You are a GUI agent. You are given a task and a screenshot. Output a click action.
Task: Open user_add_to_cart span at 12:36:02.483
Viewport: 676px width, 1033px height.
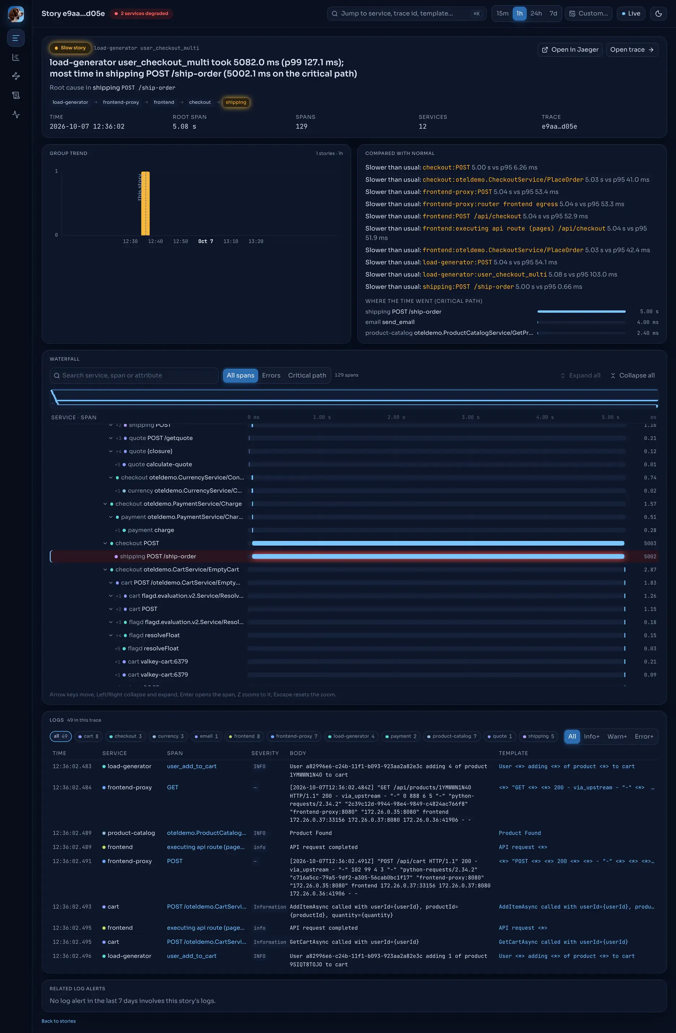[192, 766]
